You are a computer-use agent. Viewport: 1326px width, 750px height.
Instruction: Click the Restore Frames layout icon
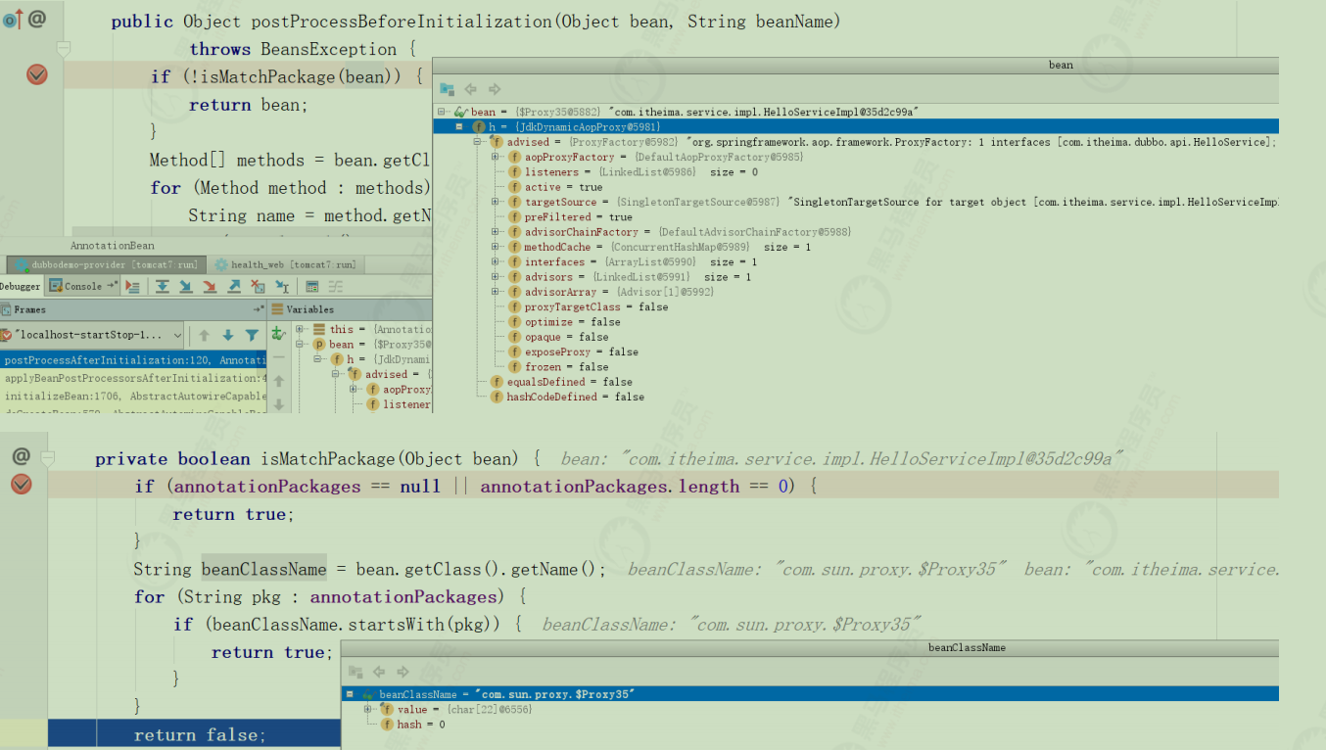260,309
